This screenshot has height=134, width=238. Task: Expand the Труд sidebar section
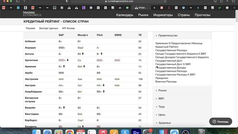182,107
